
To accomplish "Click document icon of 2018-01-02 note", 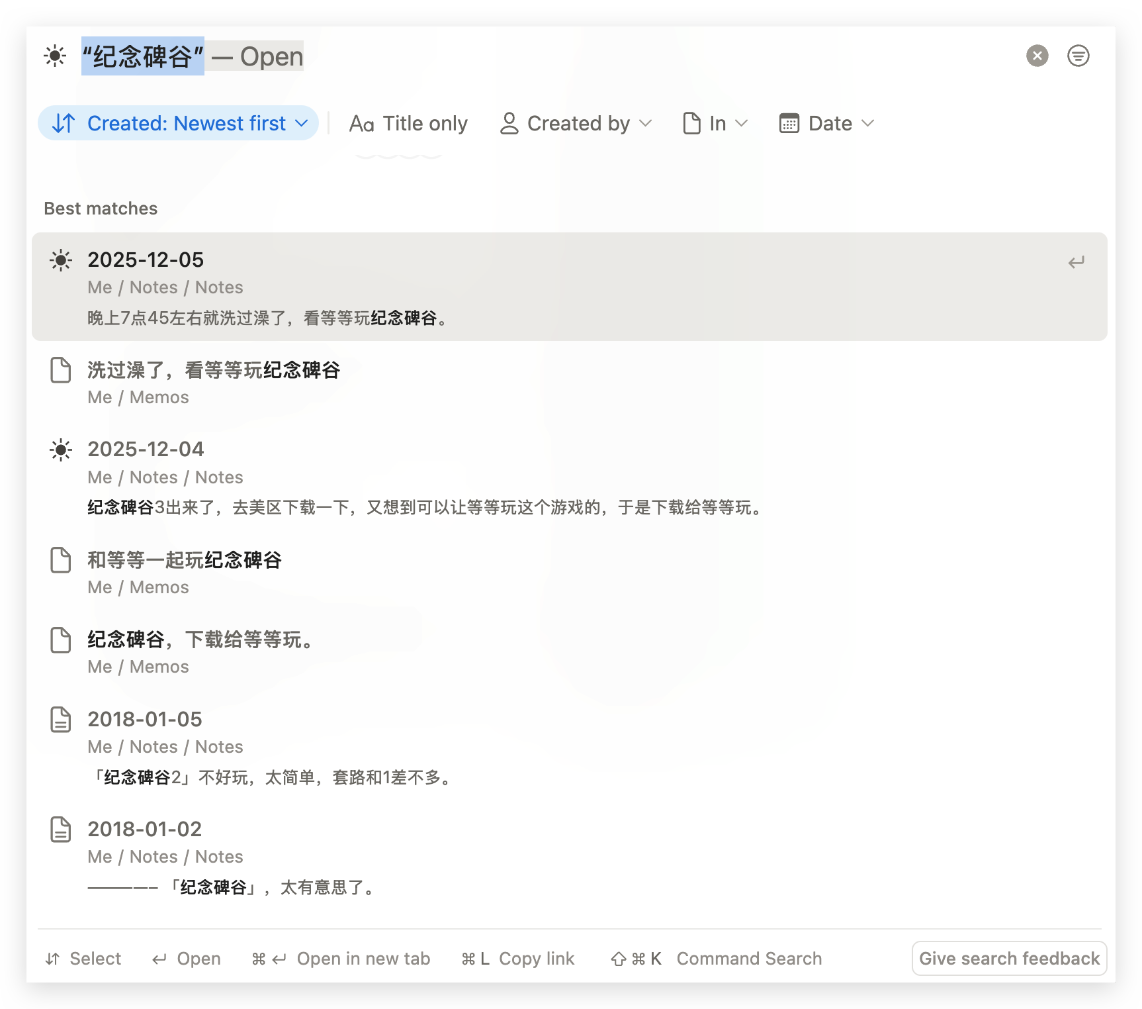I will click(61, 830).
